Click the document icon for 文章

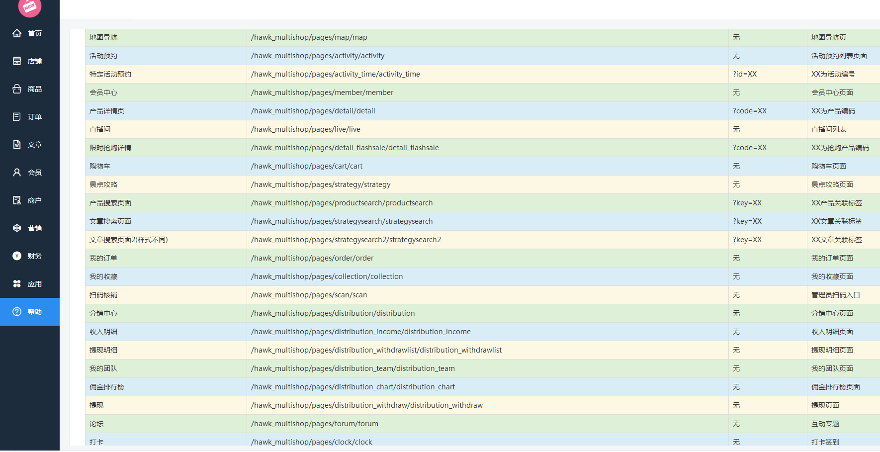[17, 145]
